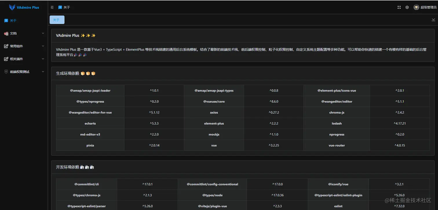Expand the 前端权限测试 submenu arrow
This screenshot has height=210, width=438.
coord(43,71)
